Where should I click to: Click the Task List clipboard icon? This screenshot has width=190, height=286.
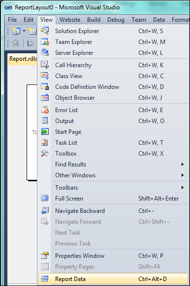coord(45,142)
